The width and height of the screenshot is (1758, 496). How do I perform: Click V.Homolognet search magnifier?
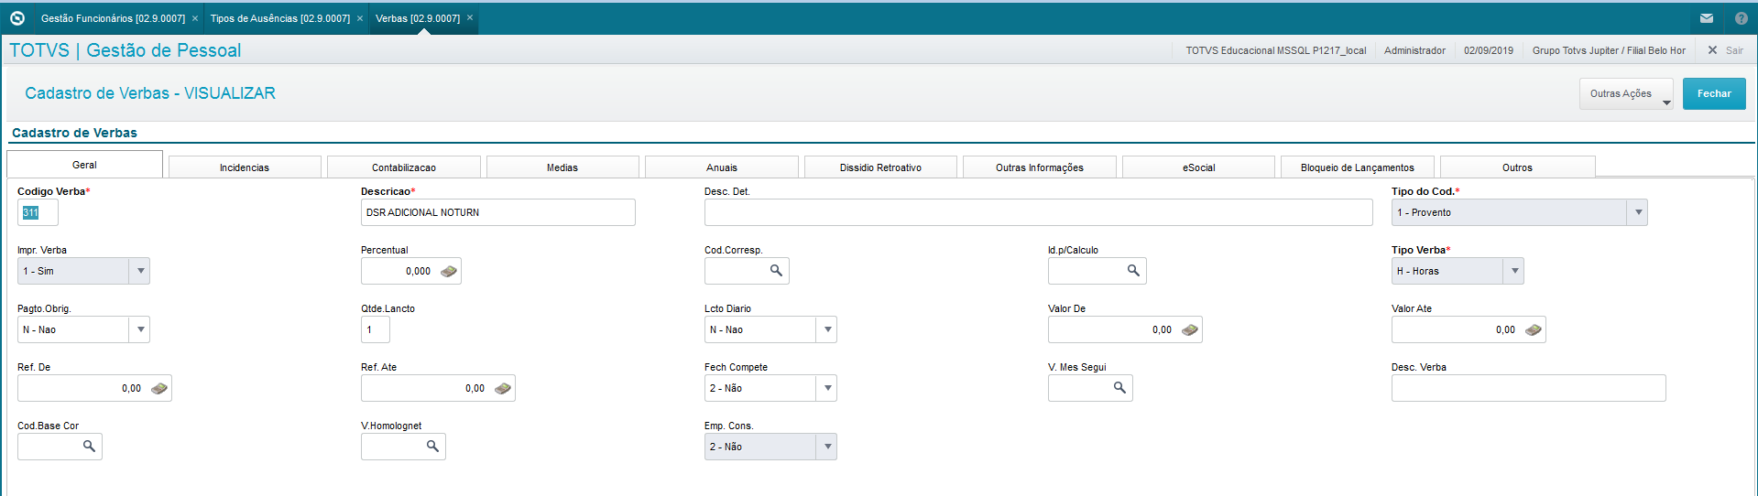432,446
